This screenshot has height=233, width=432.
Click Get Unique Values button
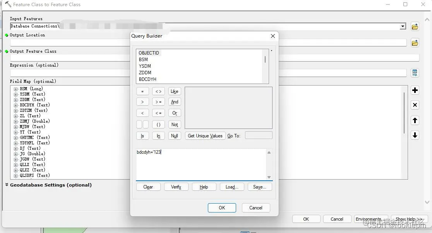coord(205,136)
